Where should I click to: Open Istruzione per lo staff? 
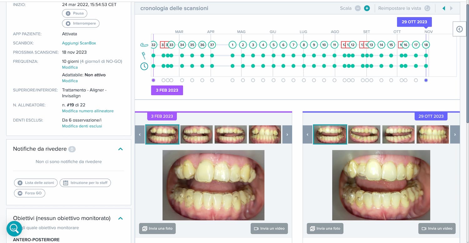point(85,183)
